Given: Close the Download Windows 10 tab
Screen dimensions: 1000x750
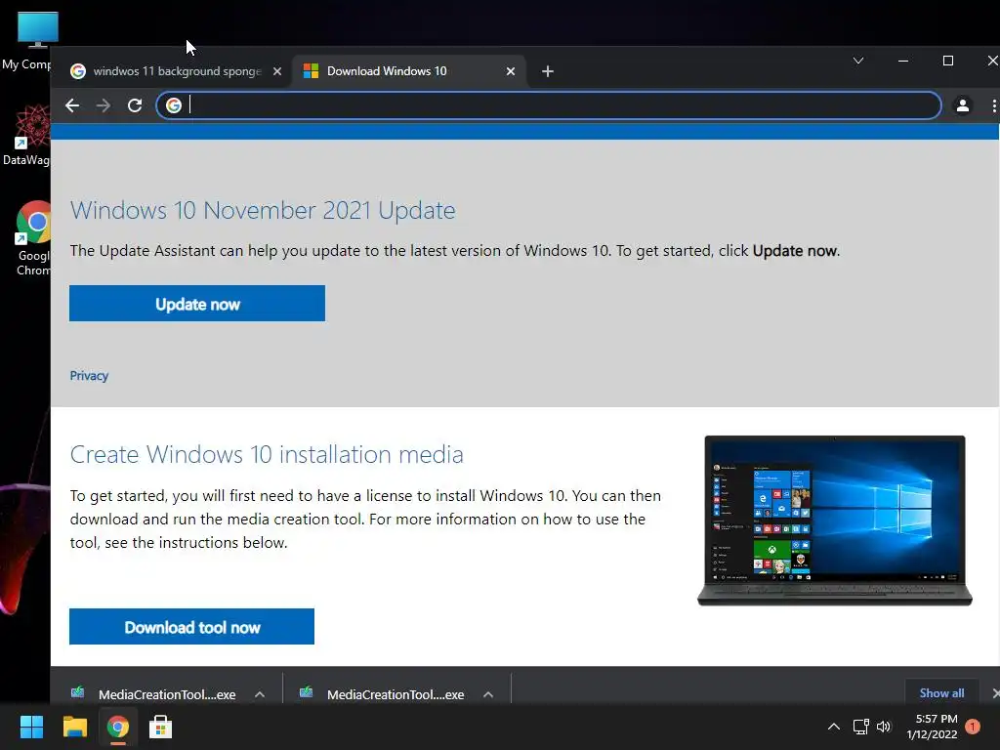Looking at the screenshot, I should point(510,71).
